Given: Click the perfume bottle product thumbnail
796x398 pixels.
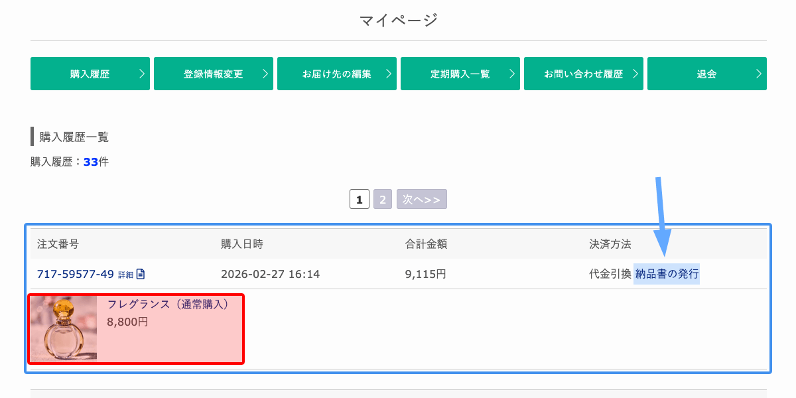Looking at the screenshot, I should point(64,328).
